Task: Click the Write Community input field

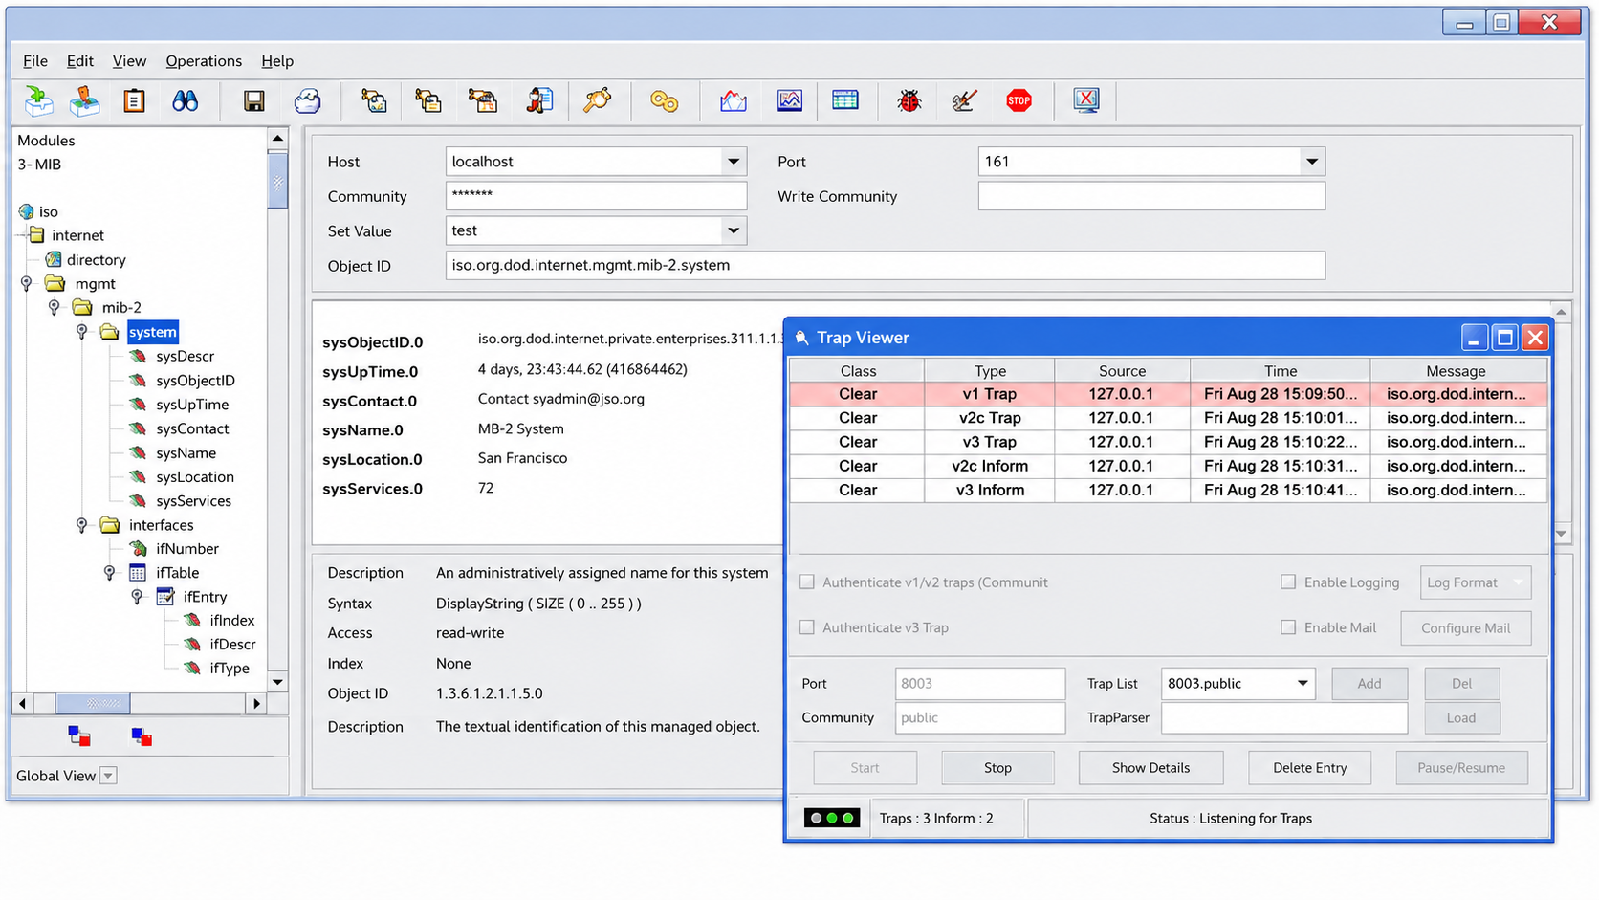Action: (x=1151, y=196)
